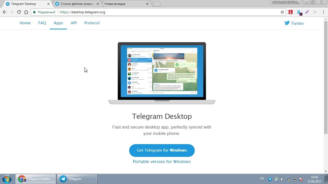The image size is (328, 184).
Task: Switch the EN input language indicator
Action: pos(262,178)
